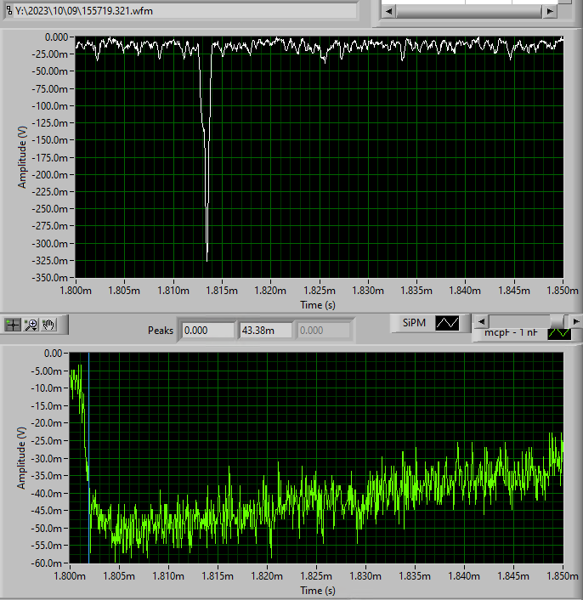Click the -175.0m tick label on upper graph
583x600 pixels.
pos(49,157)
